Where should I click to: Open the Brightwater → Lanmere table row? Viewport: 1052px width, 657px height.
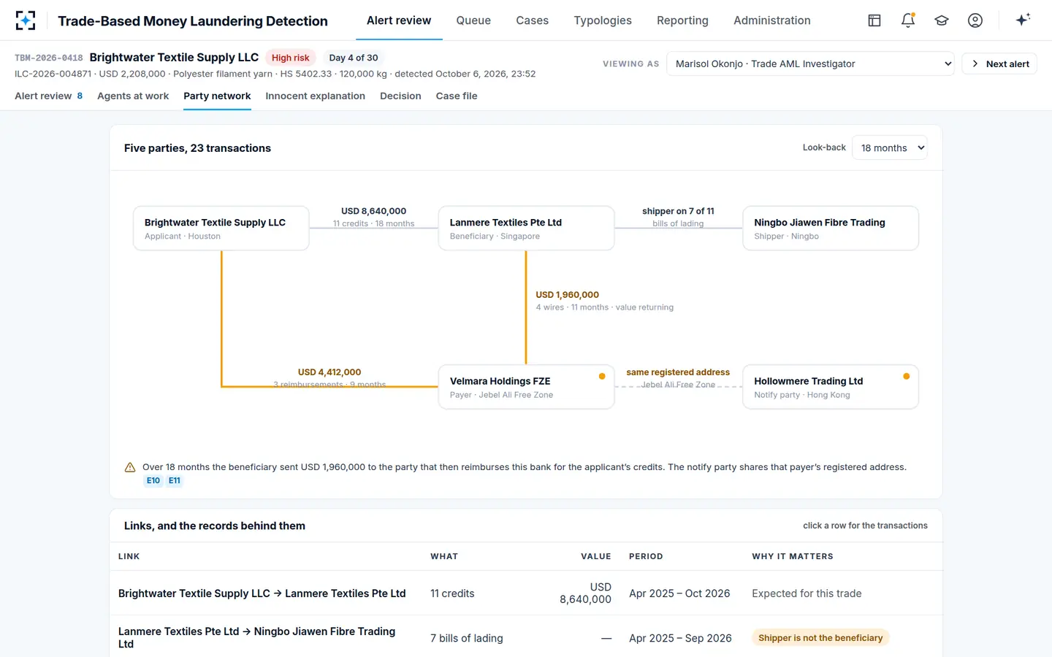(x=526, y=593)
